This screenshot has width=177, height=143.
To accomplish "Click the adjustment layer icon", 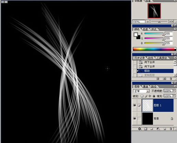I will tap(158, 129).
